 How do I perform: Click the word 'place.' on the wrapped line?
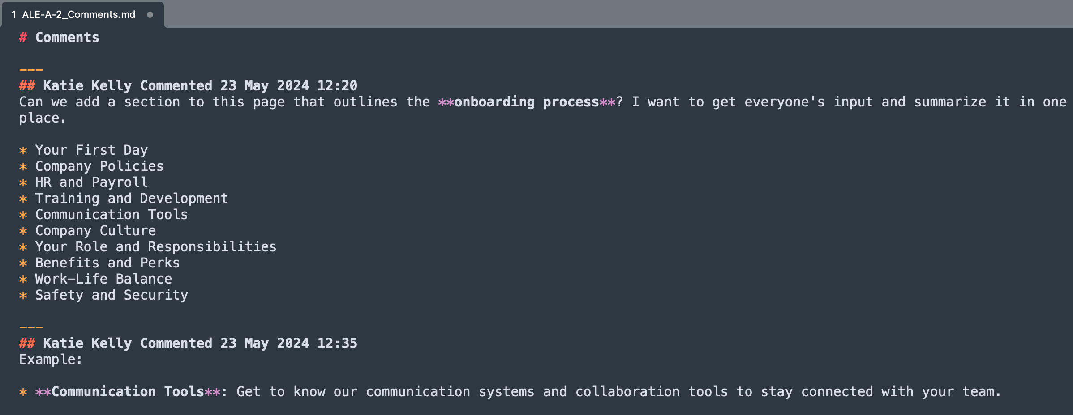[x=43, y=118]
